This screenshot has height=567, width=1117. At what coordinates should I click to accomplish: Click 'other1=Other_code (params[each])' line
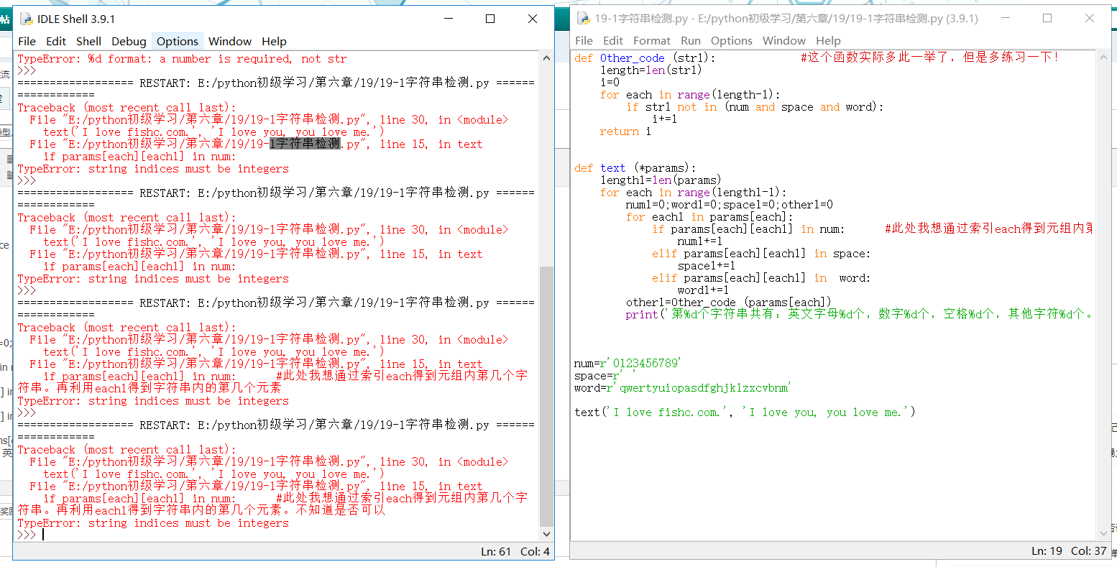tap(728, 302)
